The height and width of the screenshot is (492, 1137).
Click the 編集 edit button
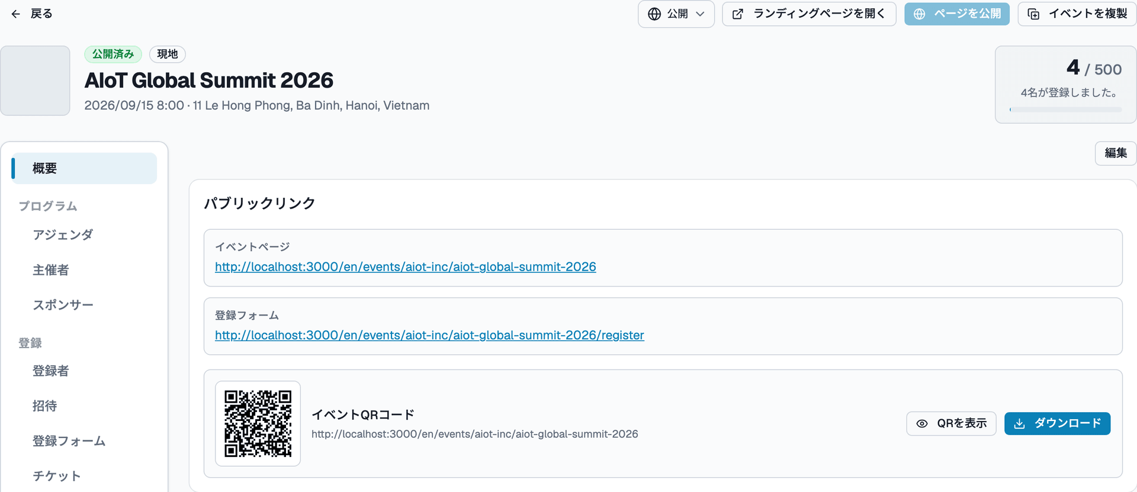pyautogui.click(x=1116, y=153)
